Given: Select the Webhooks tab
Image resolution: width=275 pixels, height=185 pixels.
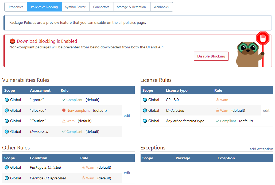Looking at the screenshot, I should point(161,7).
